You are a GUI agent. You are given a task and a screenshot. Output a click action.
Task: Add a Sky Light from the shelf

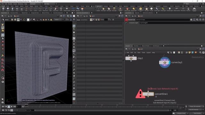pyautogui.click(x=147, y=9)
